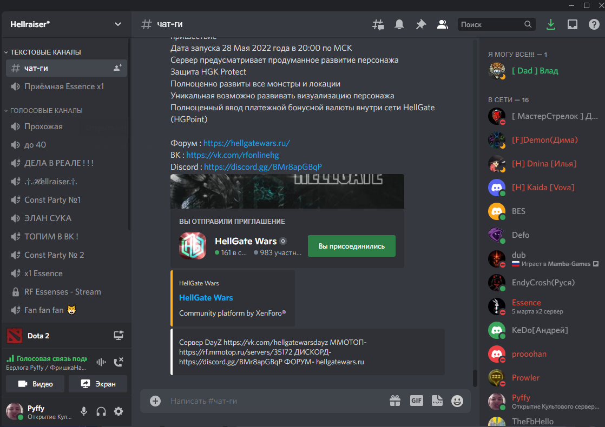Viewport: 605px width, 427px height.
Task: Join Приёмная Essence x1 voice channel
Action: (x=67, y=86)
